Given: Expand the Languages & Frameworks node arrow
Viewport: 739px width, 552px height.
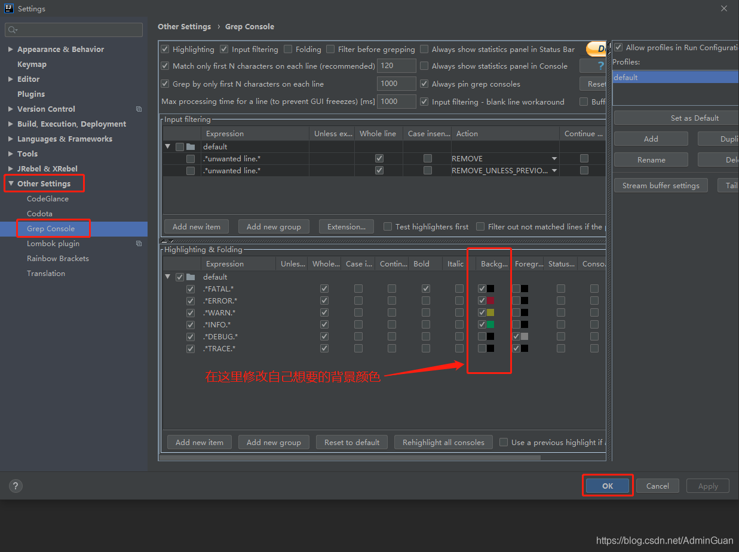Looking at the screenshot, I should (11, 139).
